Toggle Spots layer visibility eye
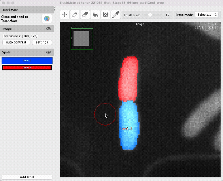 (49, 52)
